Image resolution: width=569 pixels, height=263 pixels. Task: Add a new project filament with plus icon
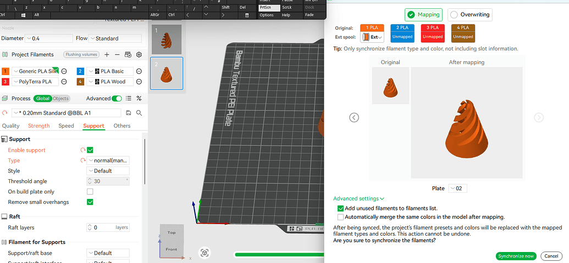pyautogui.click(x=107, y=55)
